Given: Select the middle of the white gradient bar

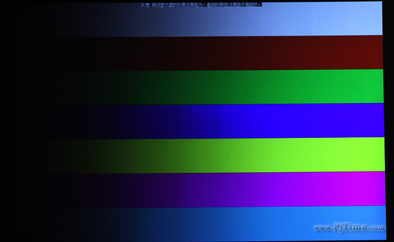Looking at the screenshot, I should point(203,20).
